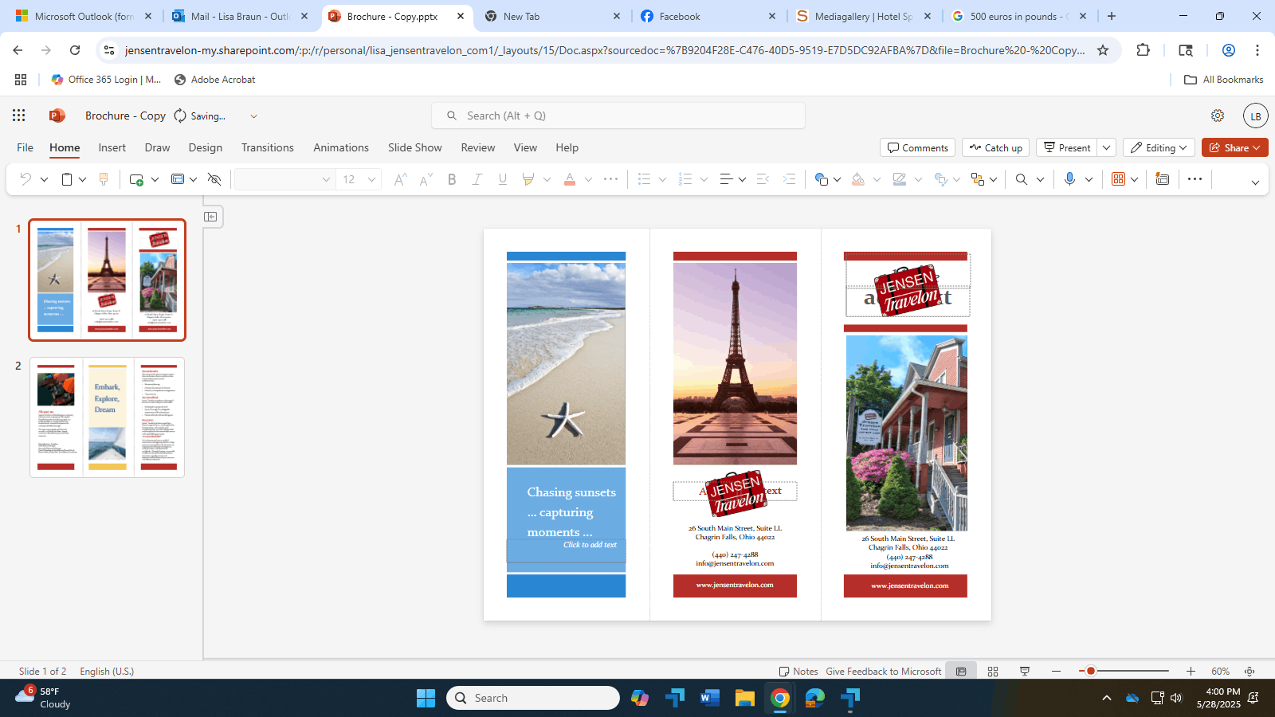Toggle underline formatting
Viewport: 1275px width, 717px height.
tap(502, 178)
